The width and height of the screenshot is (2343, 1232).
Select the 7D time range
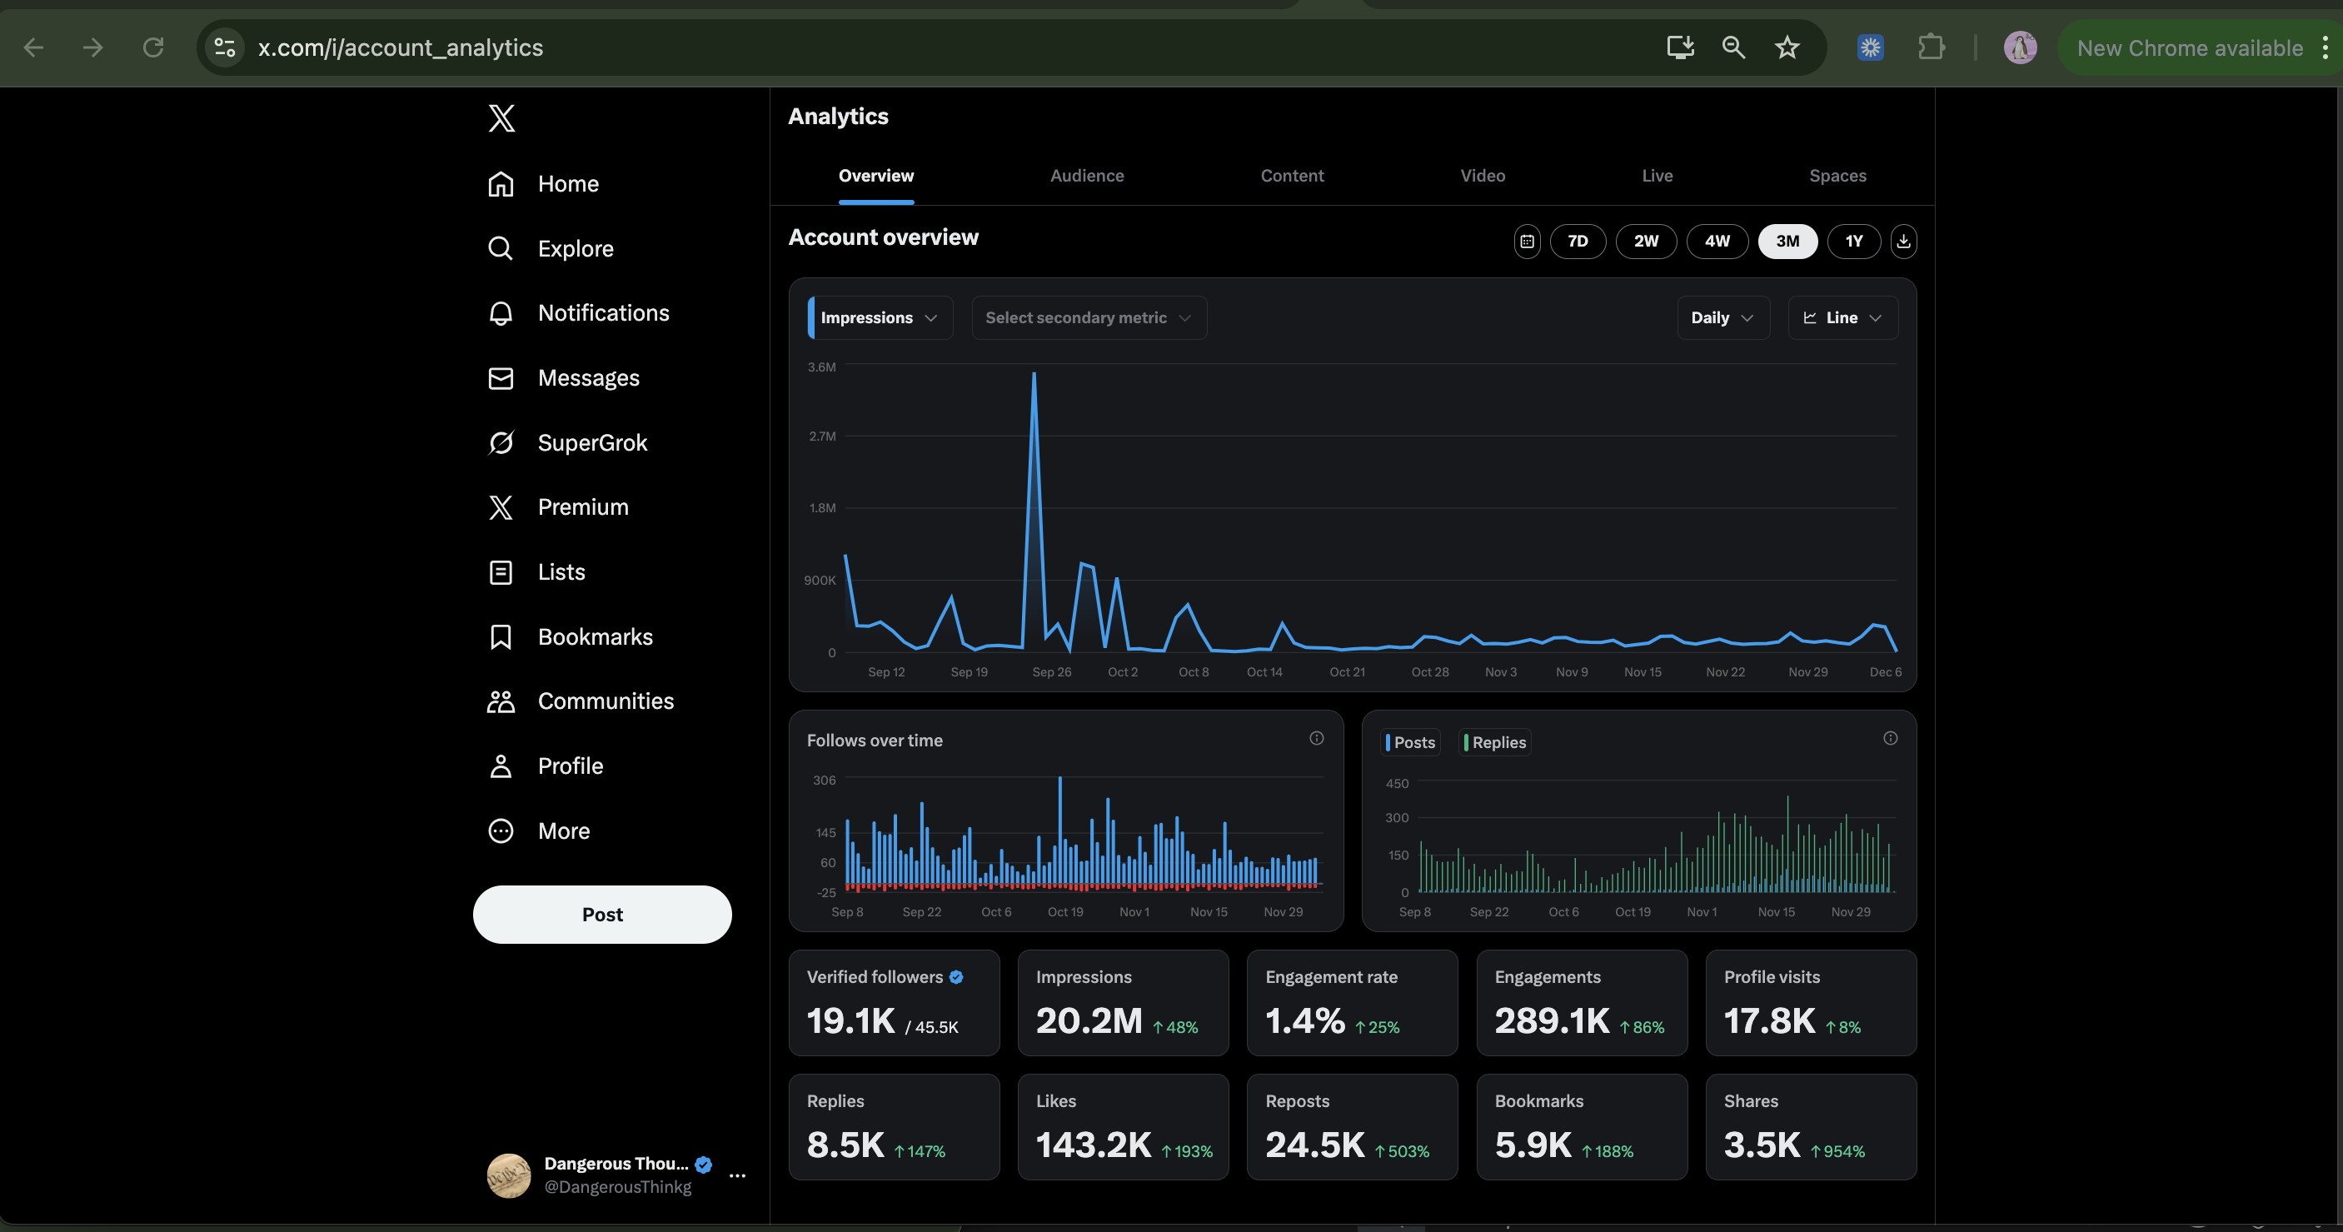(1578, 241)
